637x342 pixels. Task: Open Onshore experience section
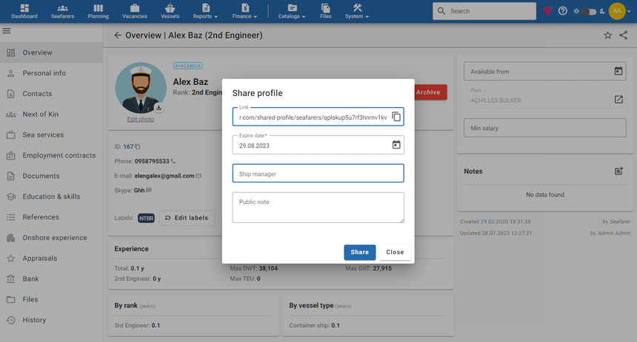click(x=51, y=237)
